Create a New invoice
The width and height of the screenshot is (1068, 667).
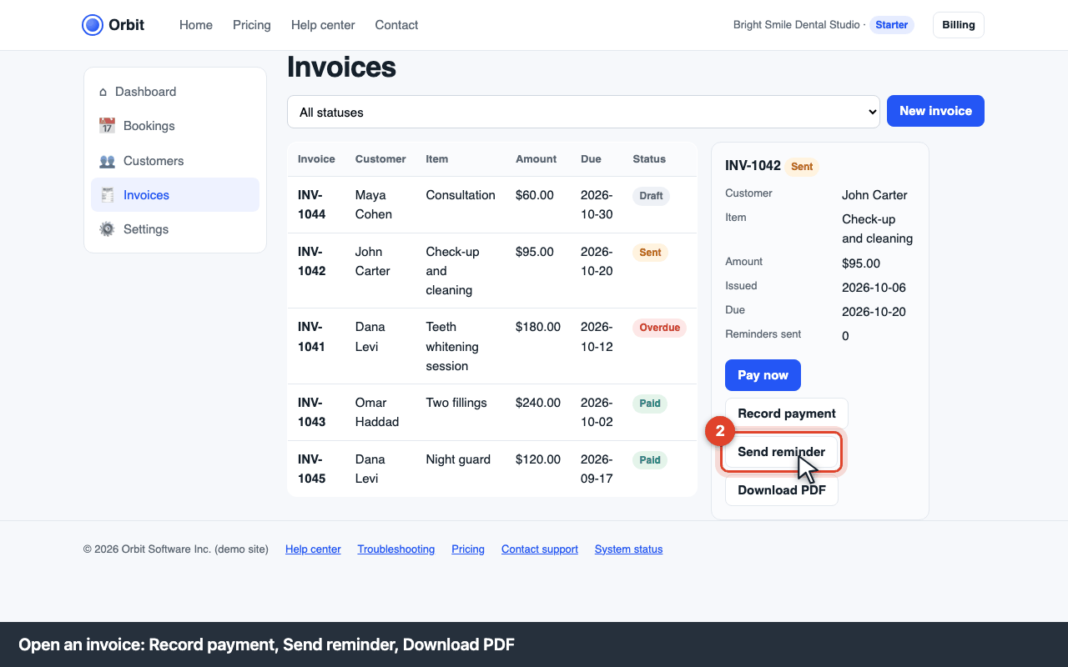click(935, 111)
